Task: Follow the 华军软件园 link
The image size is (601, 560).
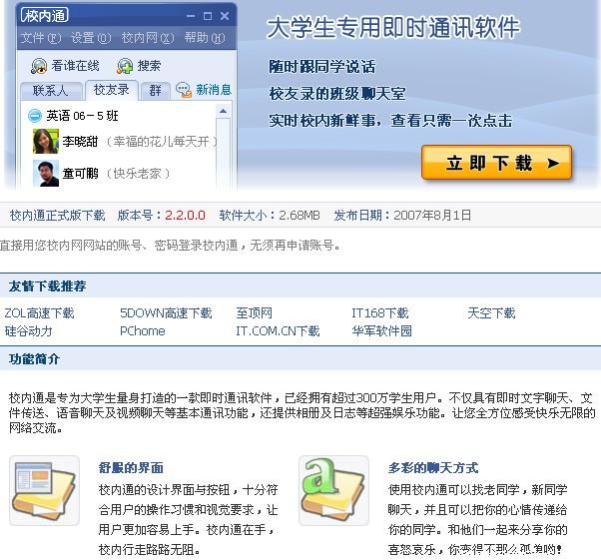Action: click(x=381, y=330)
